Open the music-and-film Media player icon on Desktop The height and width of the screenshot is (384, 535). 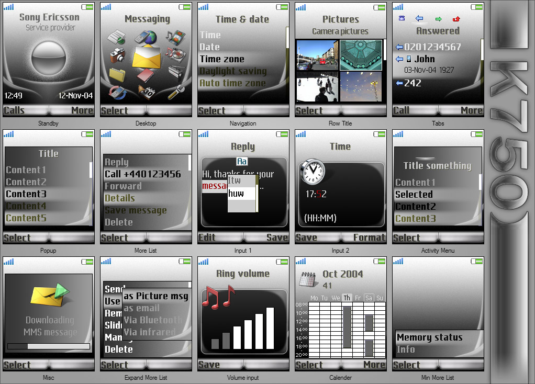(x=175, y=38)
